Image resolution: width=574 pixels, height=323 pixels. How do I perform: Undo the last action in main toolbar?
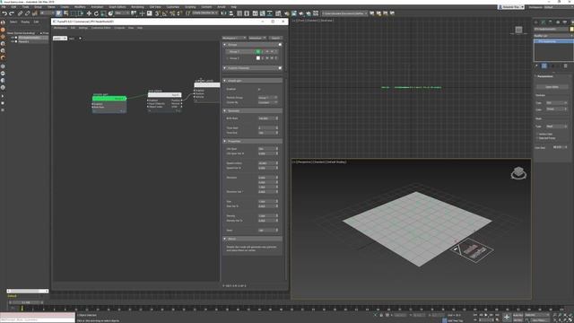(x=4, y=13)
